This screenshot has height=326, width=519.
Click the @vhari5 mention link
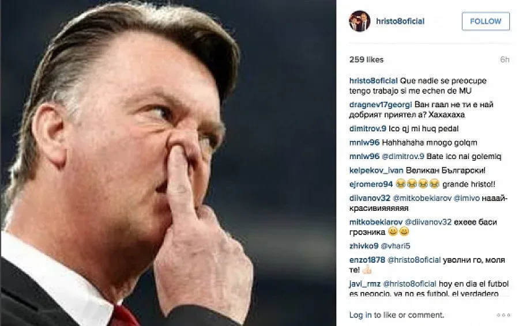click(x=395, y=246)
